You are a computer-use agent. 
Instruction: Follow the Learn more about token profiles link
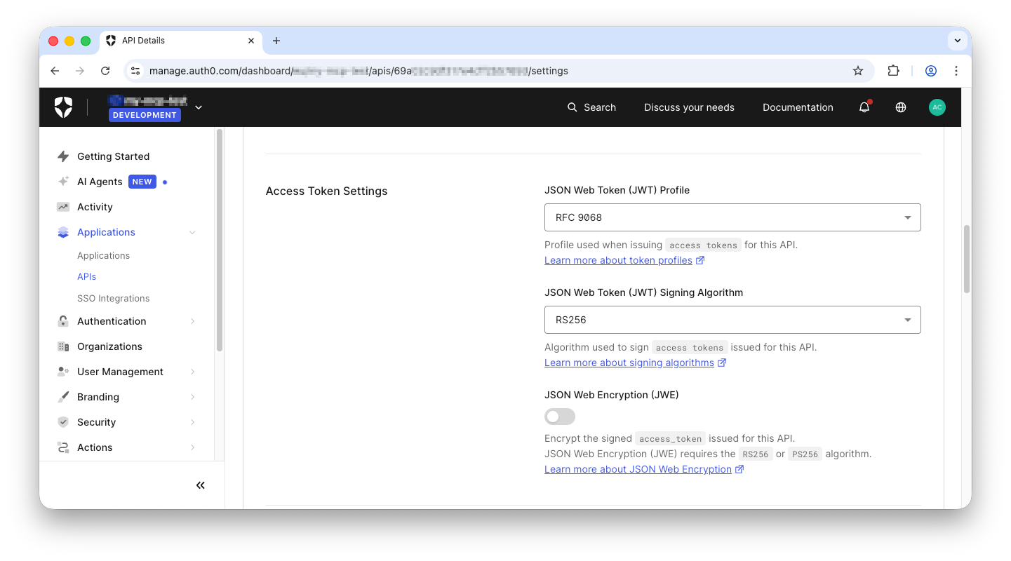(x=618, y=259)
